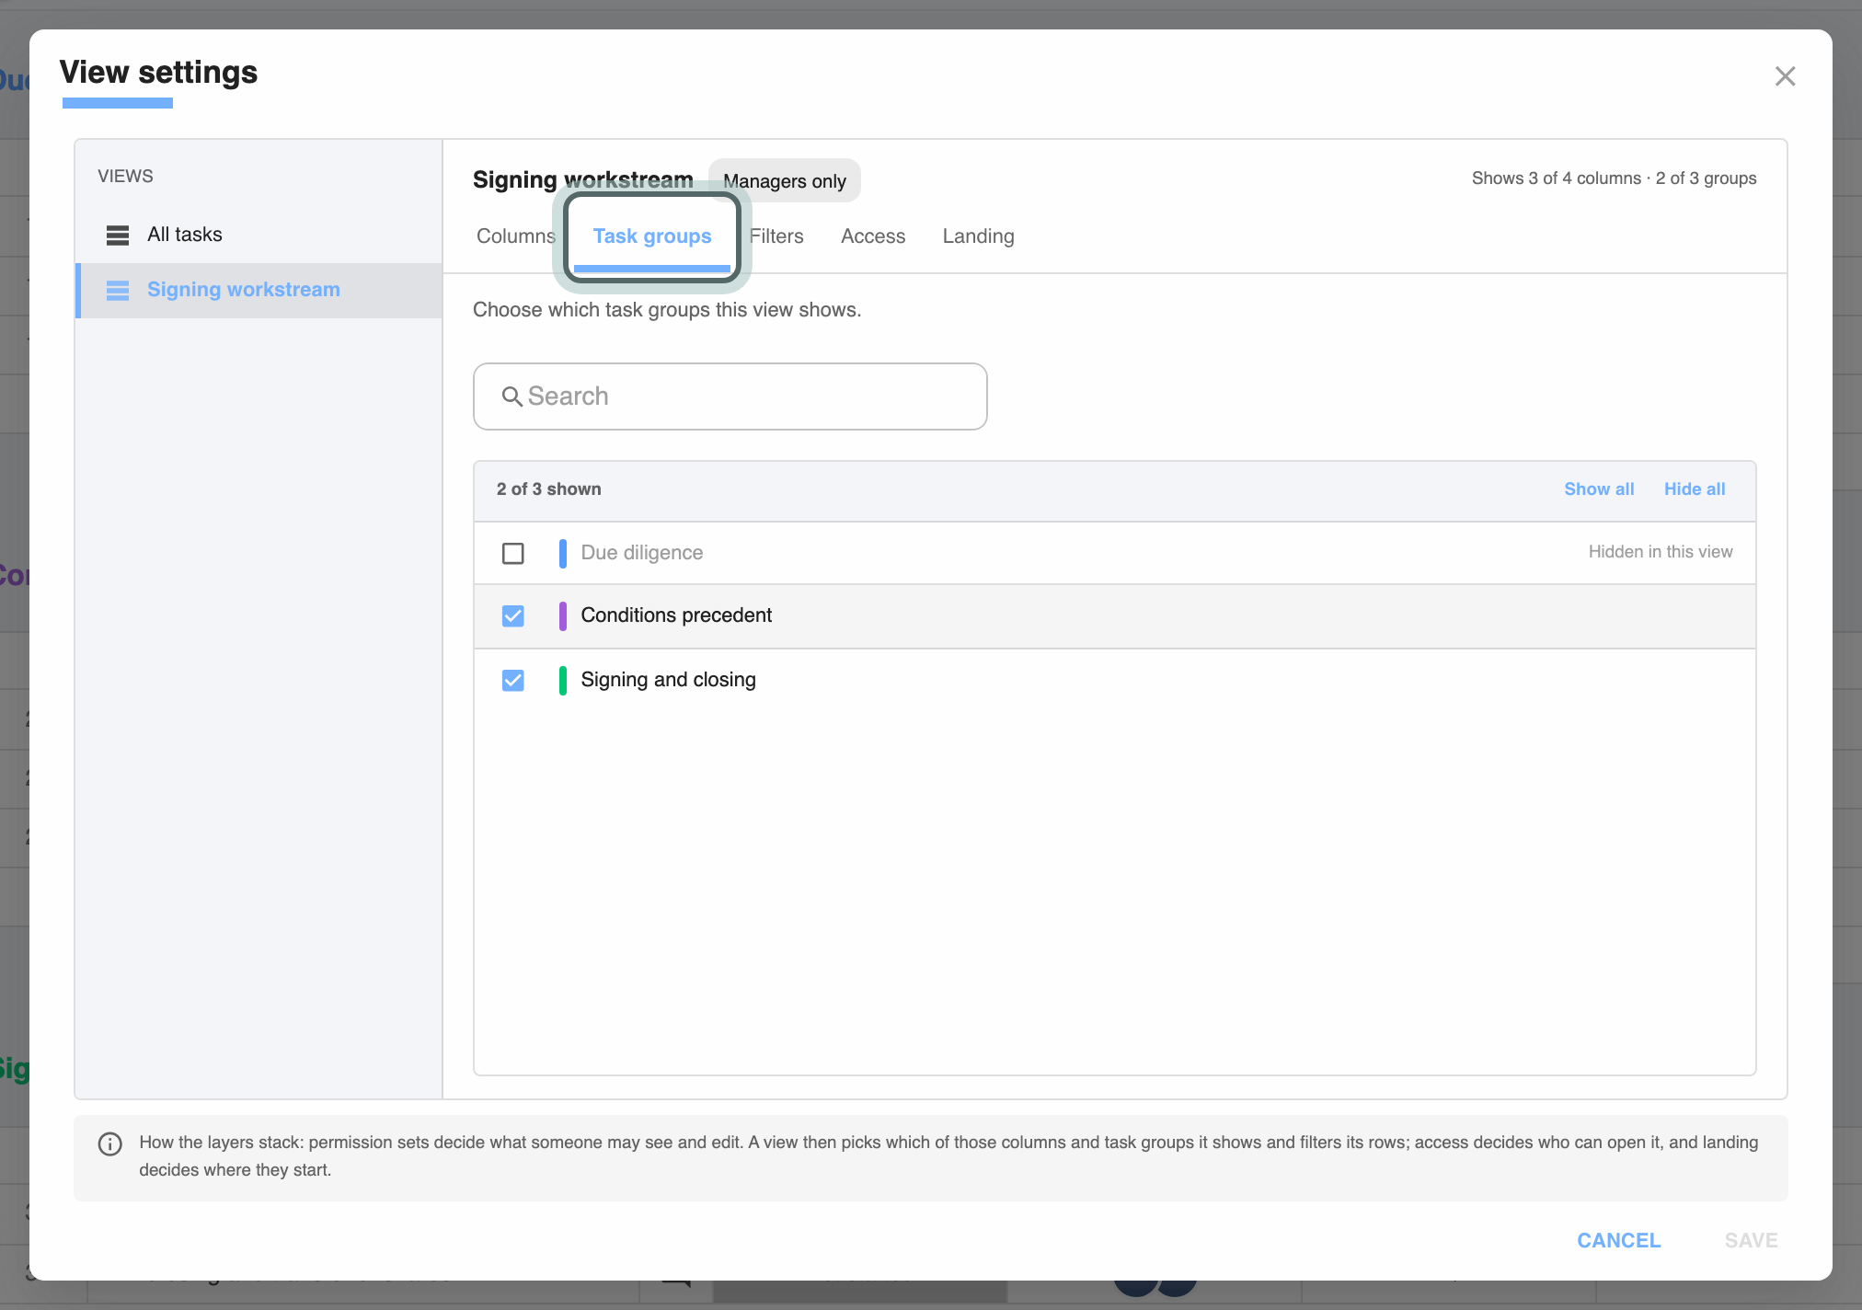
Task: Click the search magnifier icon
Action: click(511, 396)
